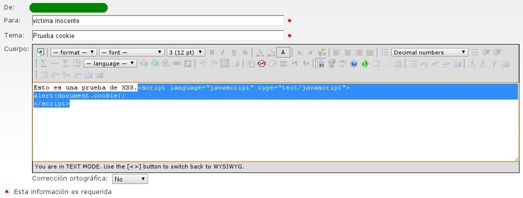Open the Corrección ortográfica dropdown
Screen dimensions: 523x198
[130, 179]
